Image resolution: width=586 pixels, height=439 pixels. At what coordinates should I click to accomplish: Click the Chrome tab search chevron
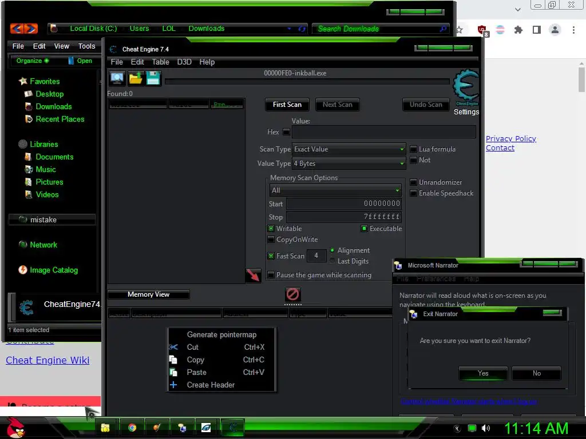[x=517, y=10]
